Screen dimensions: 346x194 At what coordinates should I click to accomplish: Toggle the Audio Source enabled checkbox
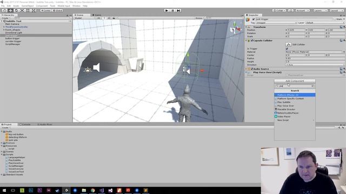(252, 69)
